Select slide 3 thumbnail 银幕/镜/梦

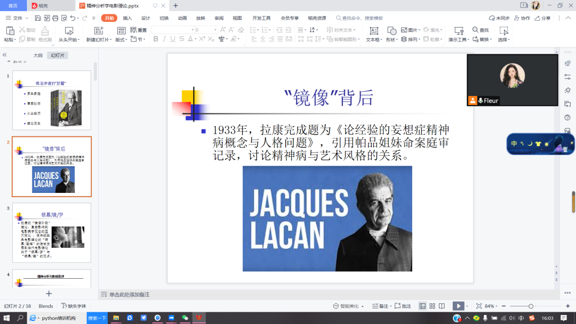(52, 232)
